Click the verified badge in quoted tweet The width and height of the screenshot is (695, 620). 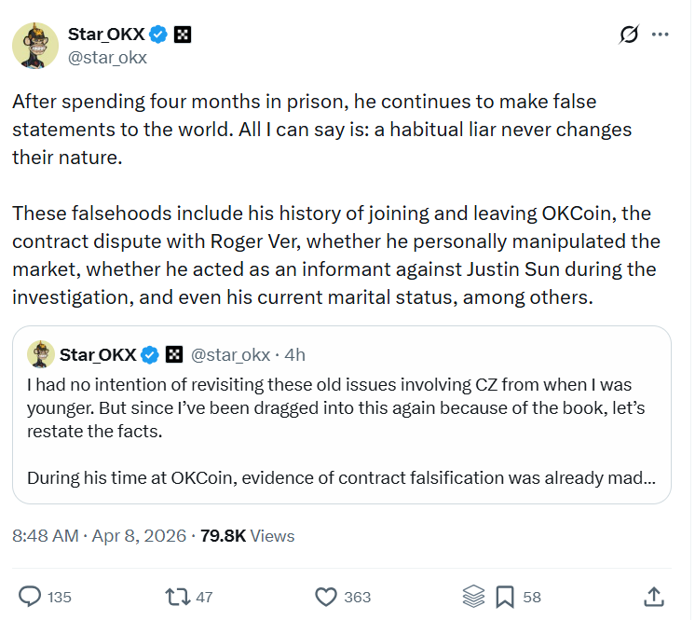[151, 354]
